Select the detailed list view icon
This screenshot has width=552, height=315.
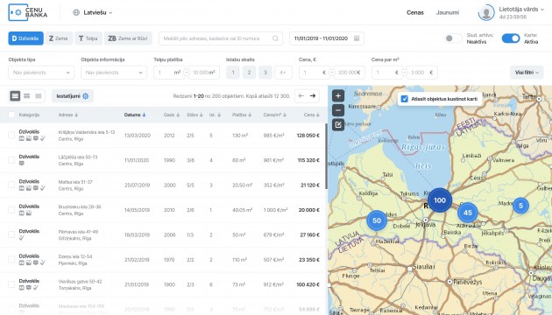pos(15,96)
